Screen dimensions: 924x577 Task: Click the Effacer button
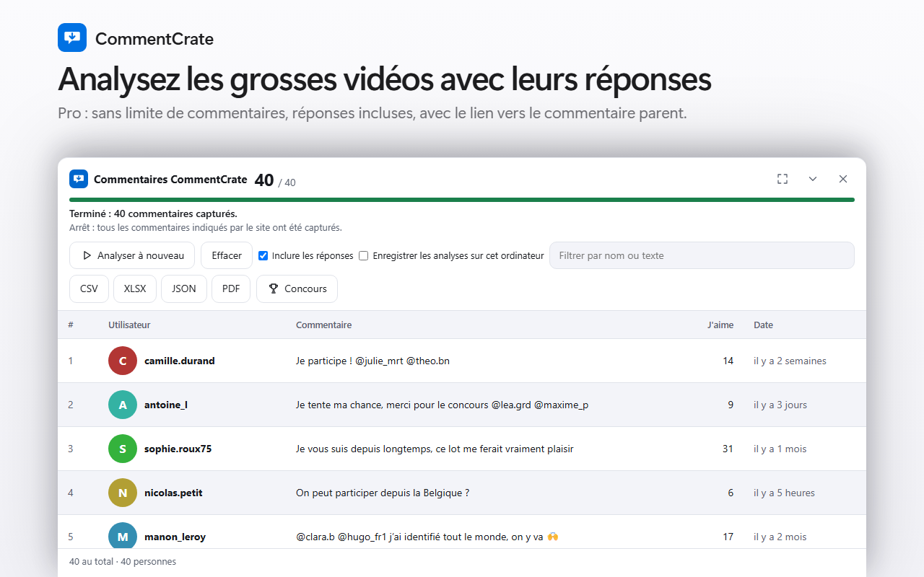[x=227, y=255]
